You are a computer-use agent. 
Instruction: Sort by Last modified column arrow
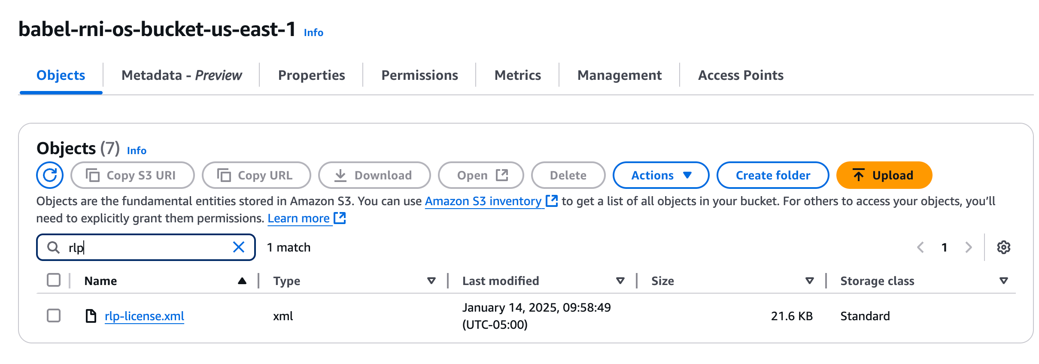tap(620, 281)
